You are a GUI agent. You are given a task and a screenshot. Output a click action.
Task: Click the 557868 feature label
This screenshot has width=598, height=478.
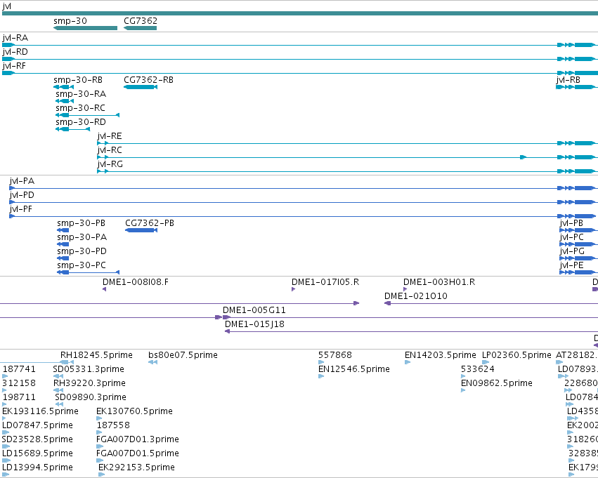[x=335, y=355]
